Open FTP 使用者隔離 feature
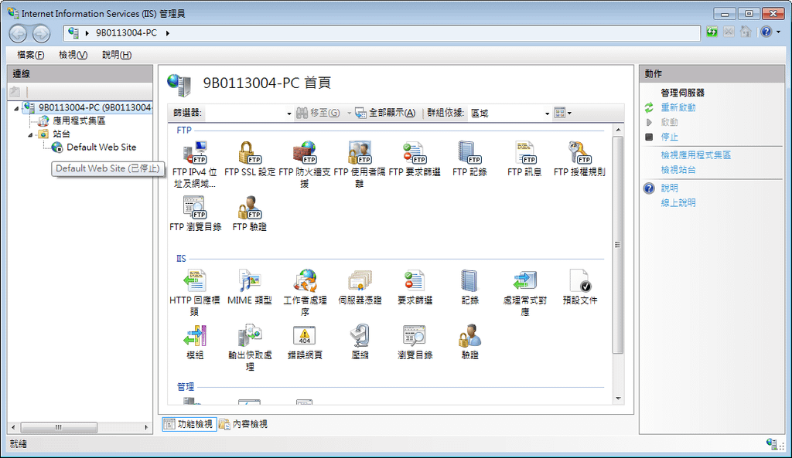The width and height of the screenshot is (792, 458). [x=359, y=165]
